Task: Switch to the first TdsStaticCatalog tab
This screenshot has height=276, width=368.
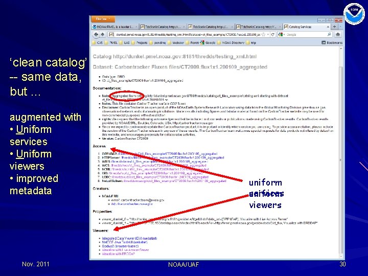Action: 163,27
